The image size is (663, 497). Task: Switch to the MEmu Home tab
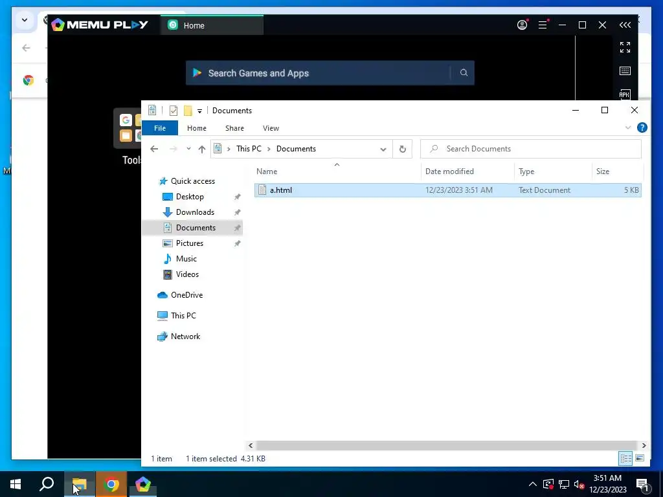[x=212, y=25]
